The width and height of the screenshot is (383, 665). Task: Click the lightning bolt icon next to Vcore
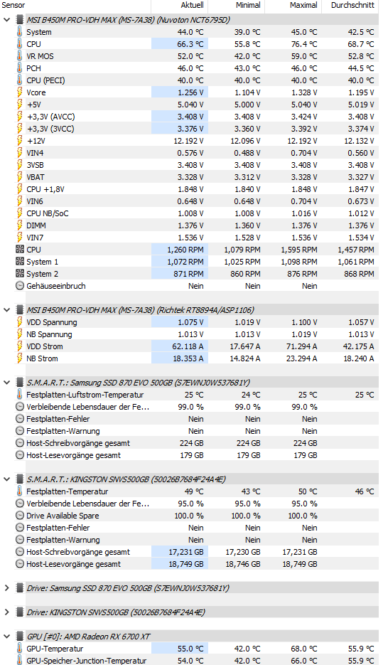coord(19,92)
